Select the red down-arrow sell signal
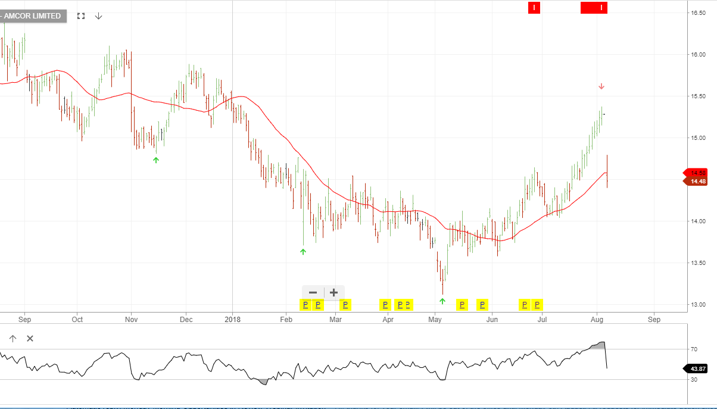This screenshot has width=717, height=409. tap(601, 86)
